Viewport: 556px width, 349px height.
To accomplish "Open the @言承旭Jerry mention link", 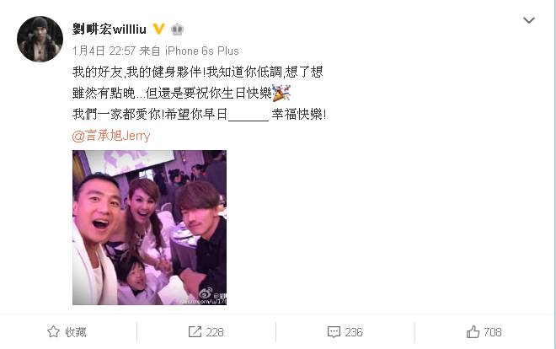I will (x=111, y=136).
